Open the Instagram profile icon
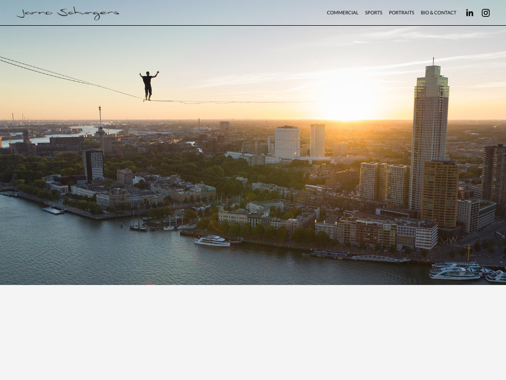 (x=486, y=13)
